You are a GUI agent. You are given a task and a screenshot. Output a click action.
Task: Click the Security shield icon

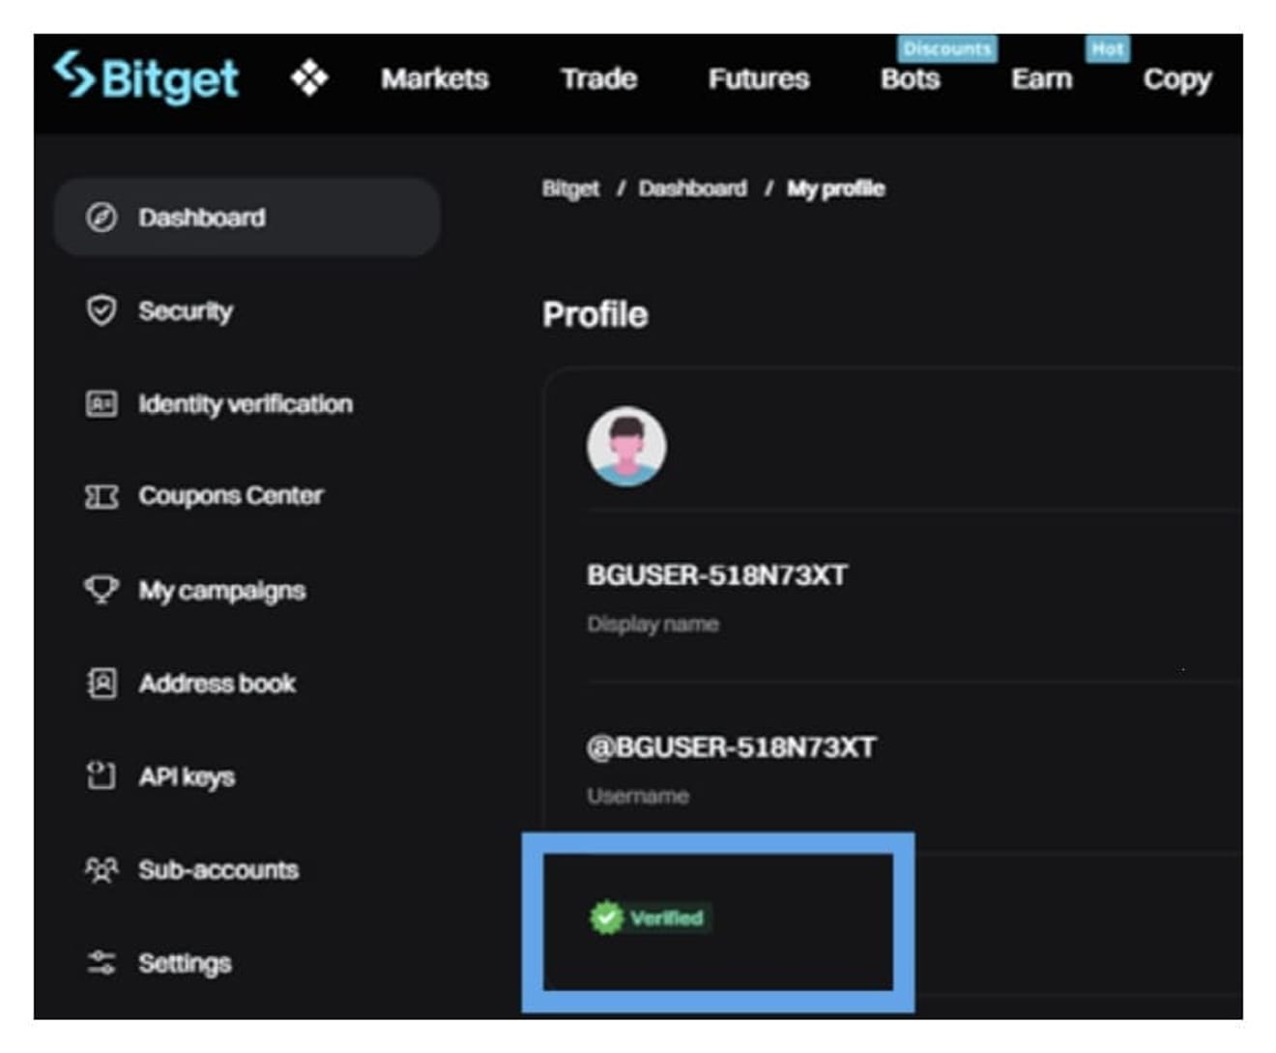101,310
